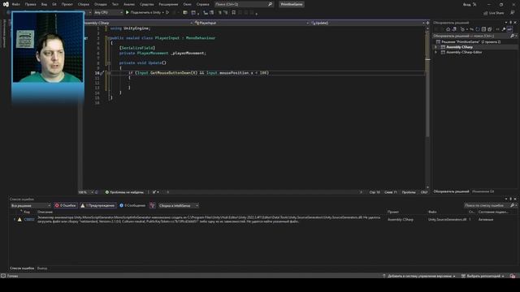Click the Вход sign-in link

466,4
